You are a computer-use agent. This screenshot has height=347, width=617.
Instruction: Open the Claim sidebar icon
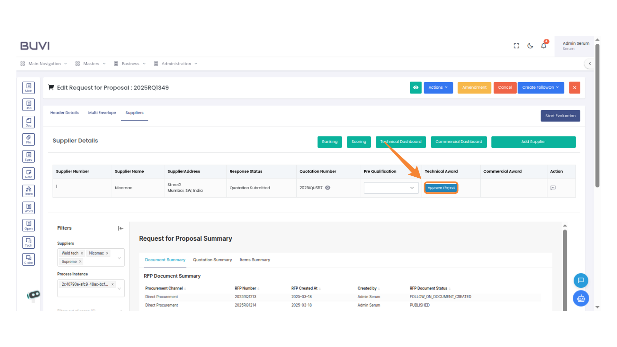[29, 259]
